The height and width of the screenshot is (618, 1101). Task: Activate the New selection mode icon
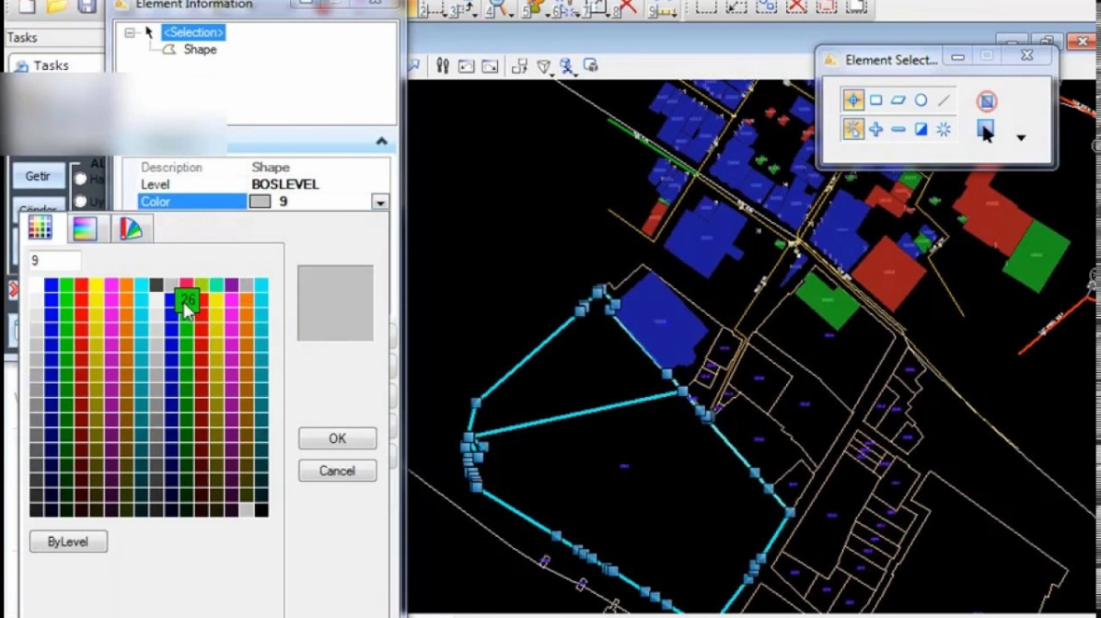point(853,129)
